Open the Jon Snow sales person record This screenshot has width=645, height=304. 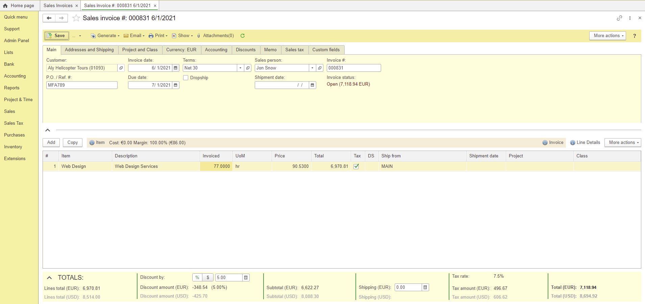(320, 68)
